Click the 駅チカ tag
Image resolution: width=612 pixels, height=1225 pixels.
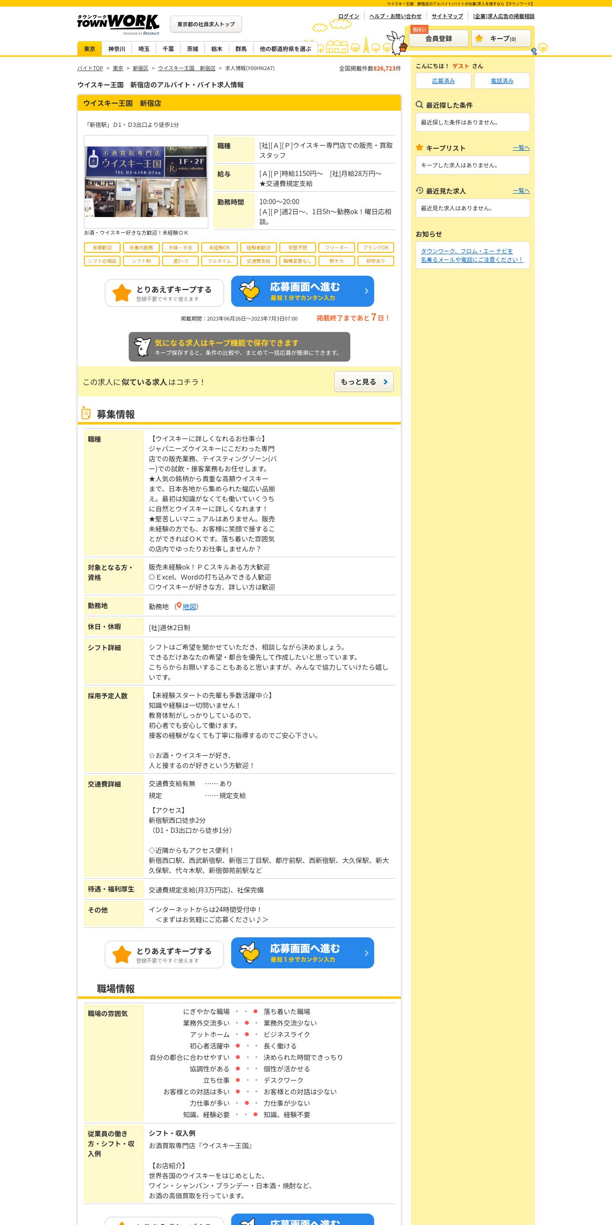point(337,261)
